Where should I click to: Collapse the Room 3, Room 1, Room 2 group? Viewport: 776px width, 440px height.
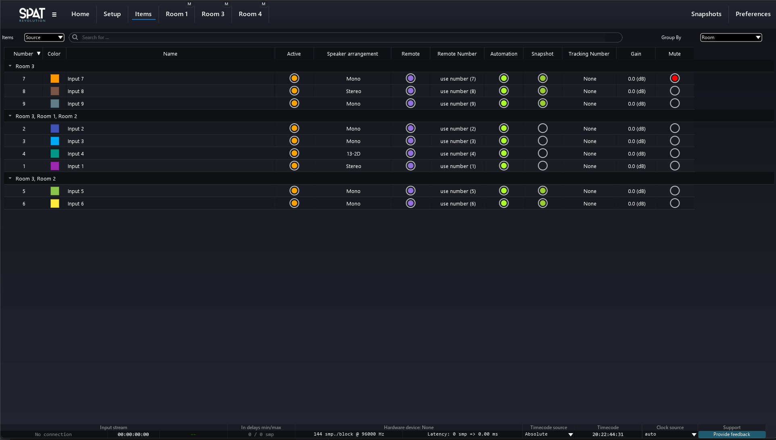click(x=10, y=116)
